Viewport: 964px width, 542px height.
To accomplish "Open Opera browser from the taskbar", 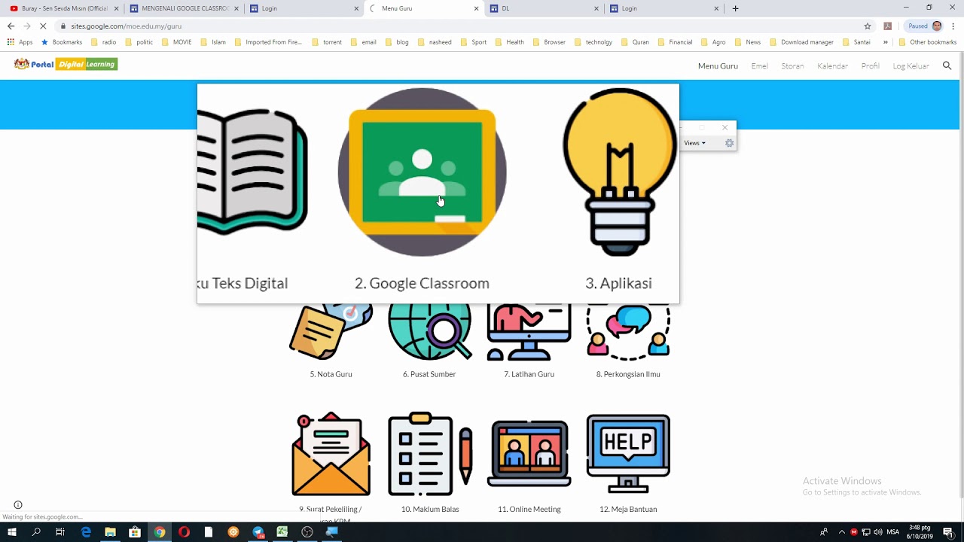I will (184, 532).
